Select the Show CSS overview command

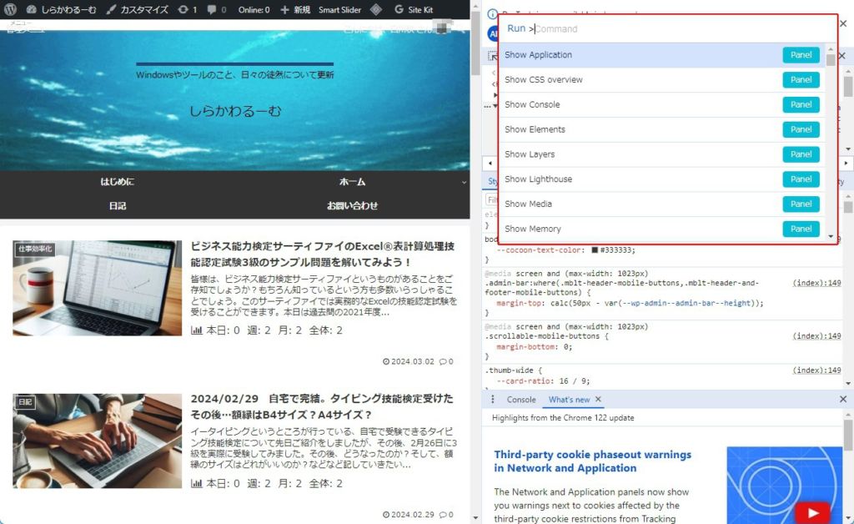point(661,80)
